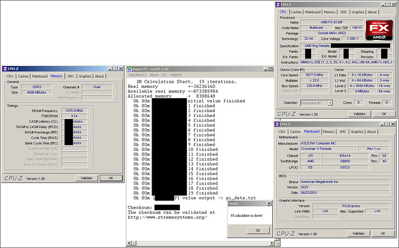This screenshot has width=399, height=248.
Task: Close the CPU-Z Mainboard window
Action: coord(394,125)
